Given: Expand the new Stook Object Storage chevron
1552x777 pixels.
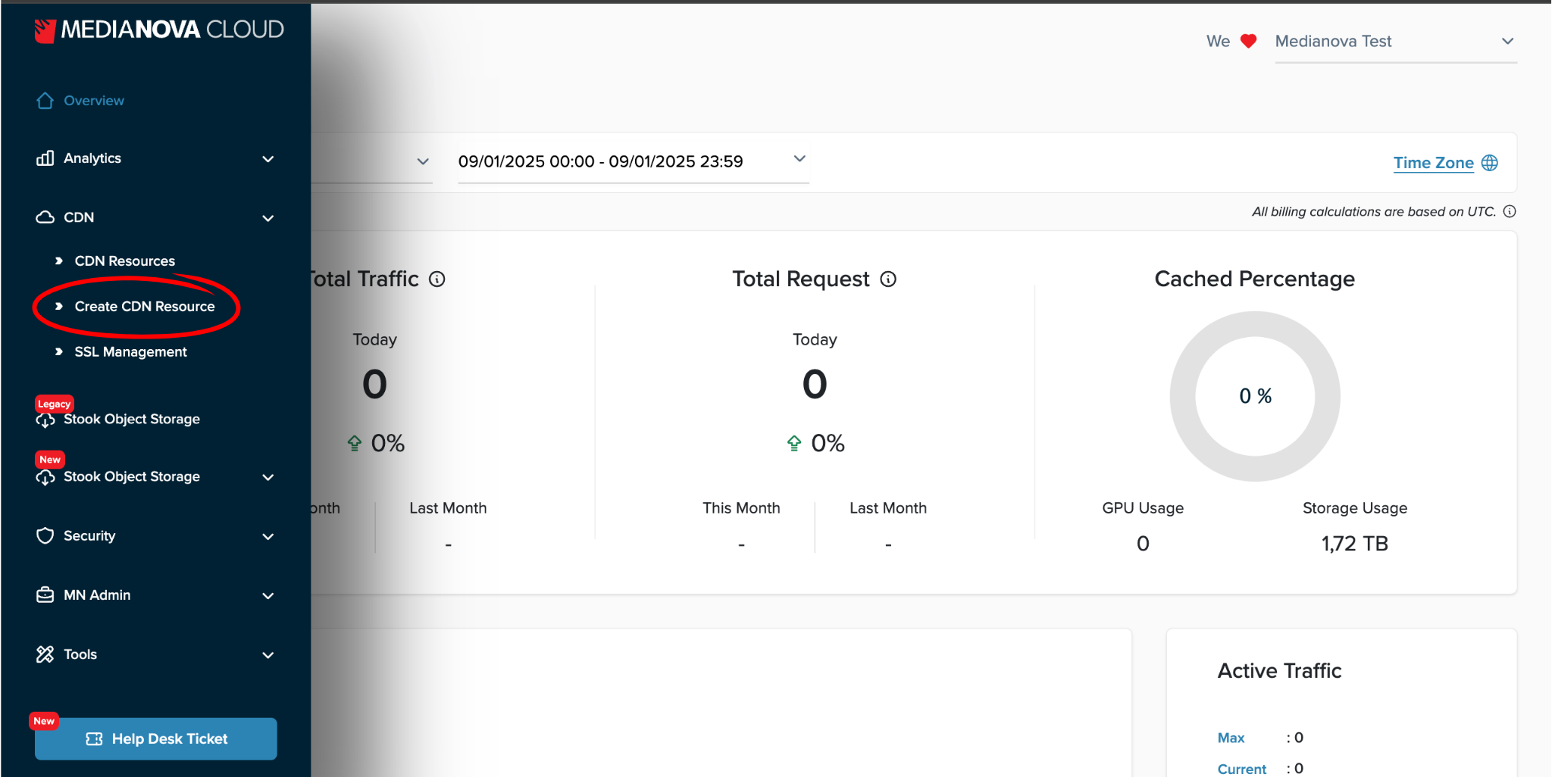Looking at the screenshot, I should pyautogui.click(x=268, y=477).
